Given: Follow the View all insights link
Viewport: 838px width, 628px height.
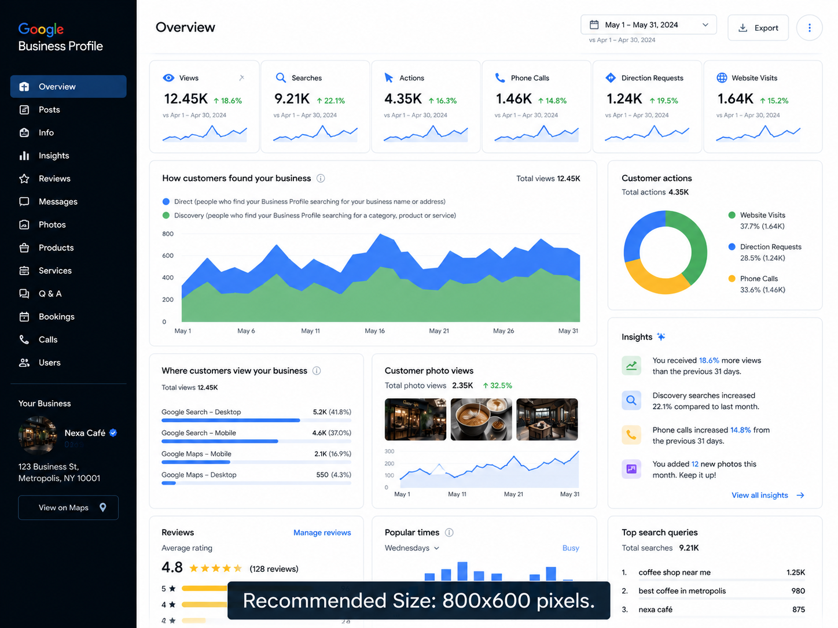Looking at the screenshot, I should point(768,496).
